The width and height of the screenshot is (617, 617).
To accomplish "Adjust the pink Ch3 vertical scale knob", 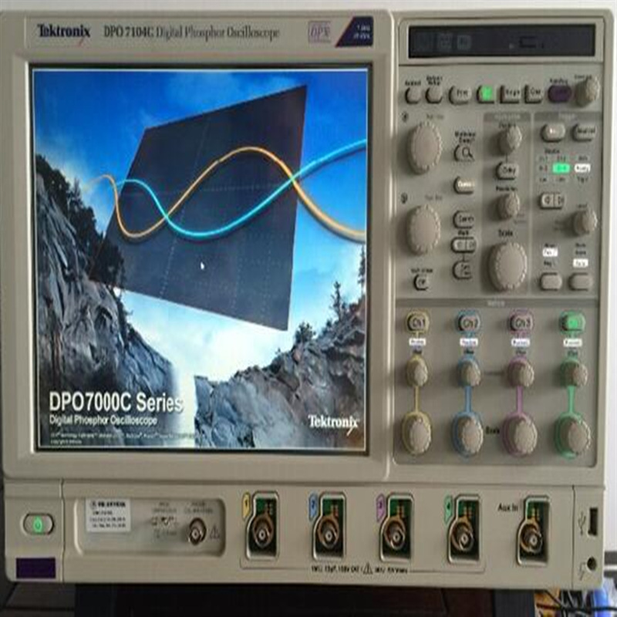I will click(x=520, y=434).
